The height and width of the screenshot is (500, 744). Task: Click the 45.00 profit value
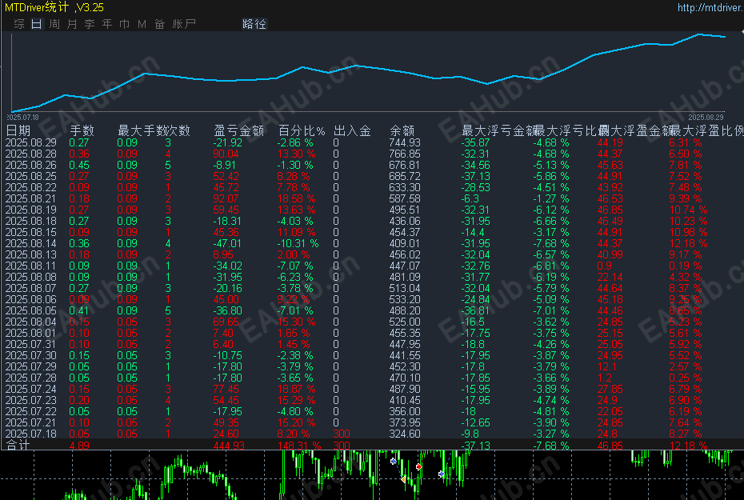click(x=226, y=300)
